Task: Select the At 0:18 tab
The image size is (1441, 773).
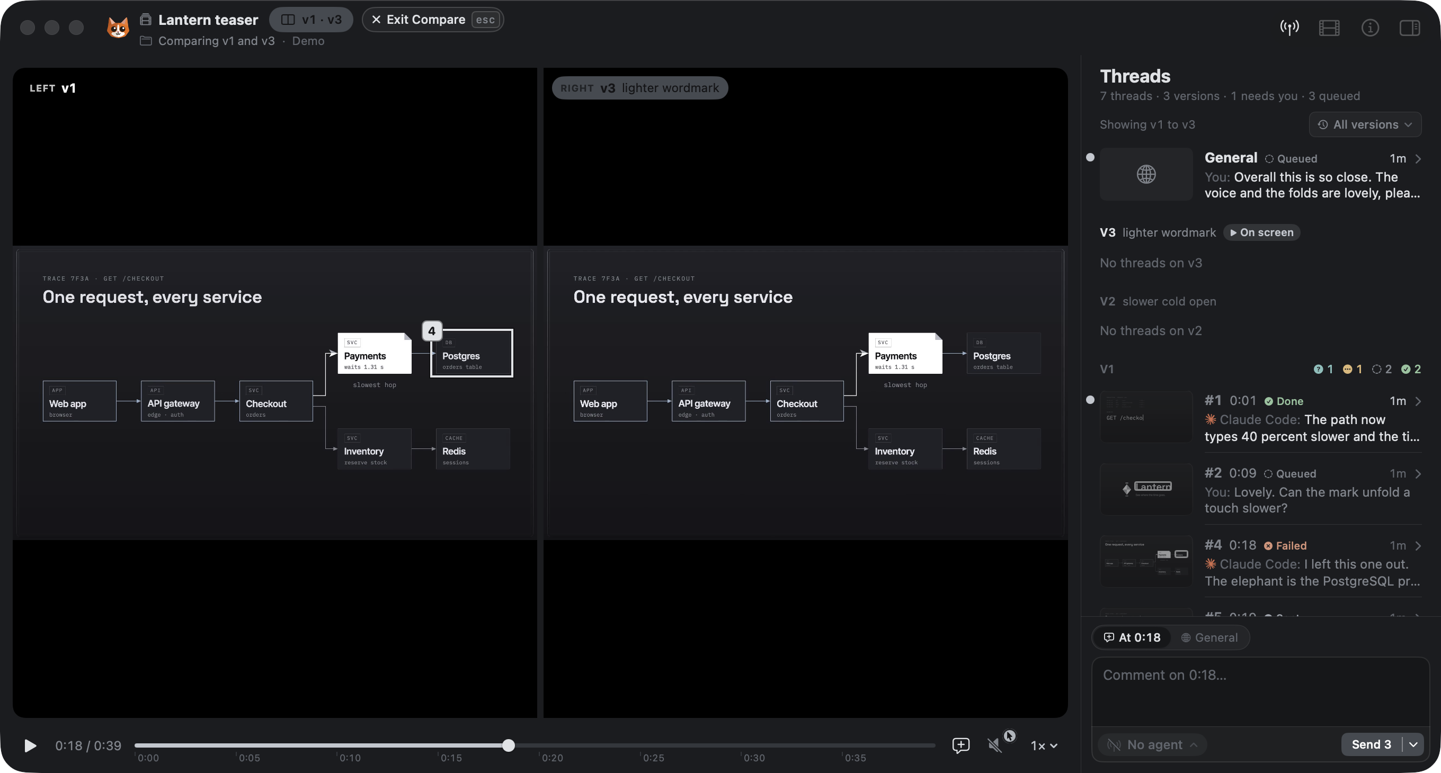Action: pos(1132,637)
